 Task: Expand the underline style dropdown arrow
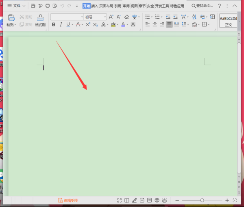(72, 24)
